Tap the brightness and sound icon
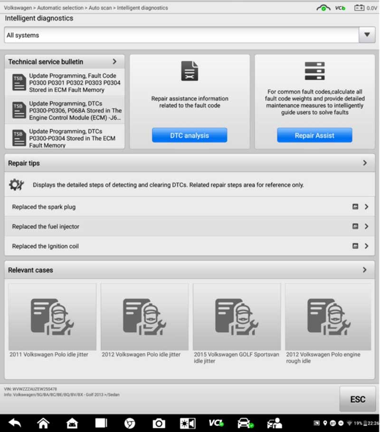 click(x=187, y=422)
